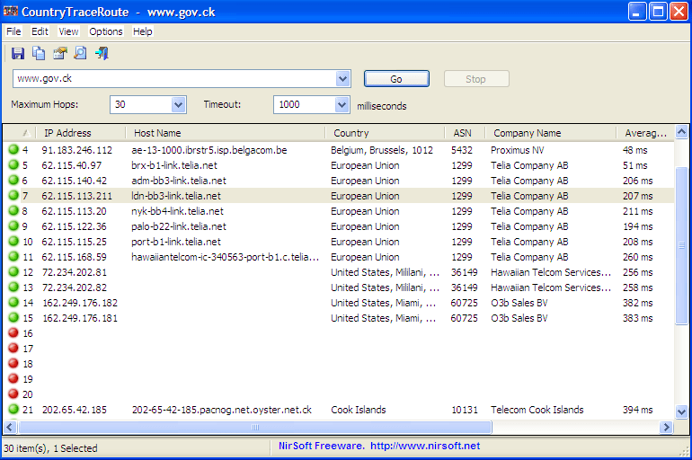Select the row with IP 62.115.122.36

pyautogui.click(x=75, y=226)
